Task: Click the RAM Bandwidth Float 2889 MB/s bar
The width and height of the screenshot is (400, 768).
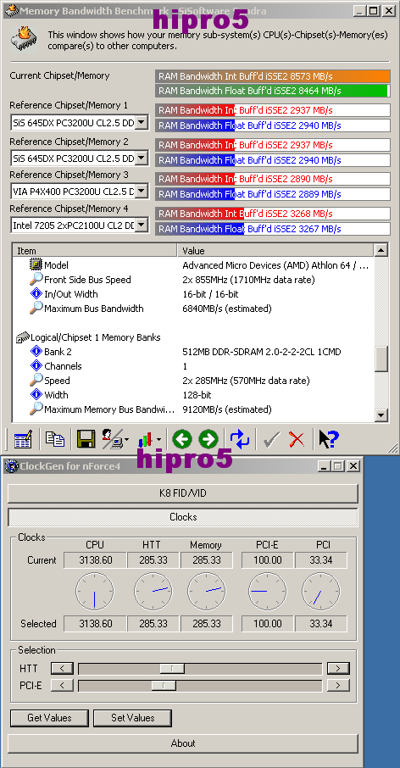Action: (x=273, y=194)
